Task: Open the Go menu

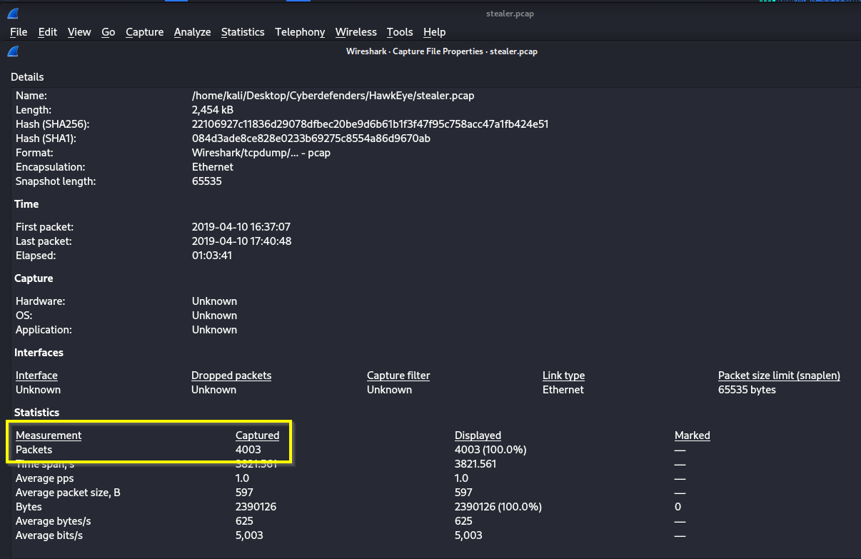Action: point(109,32)
